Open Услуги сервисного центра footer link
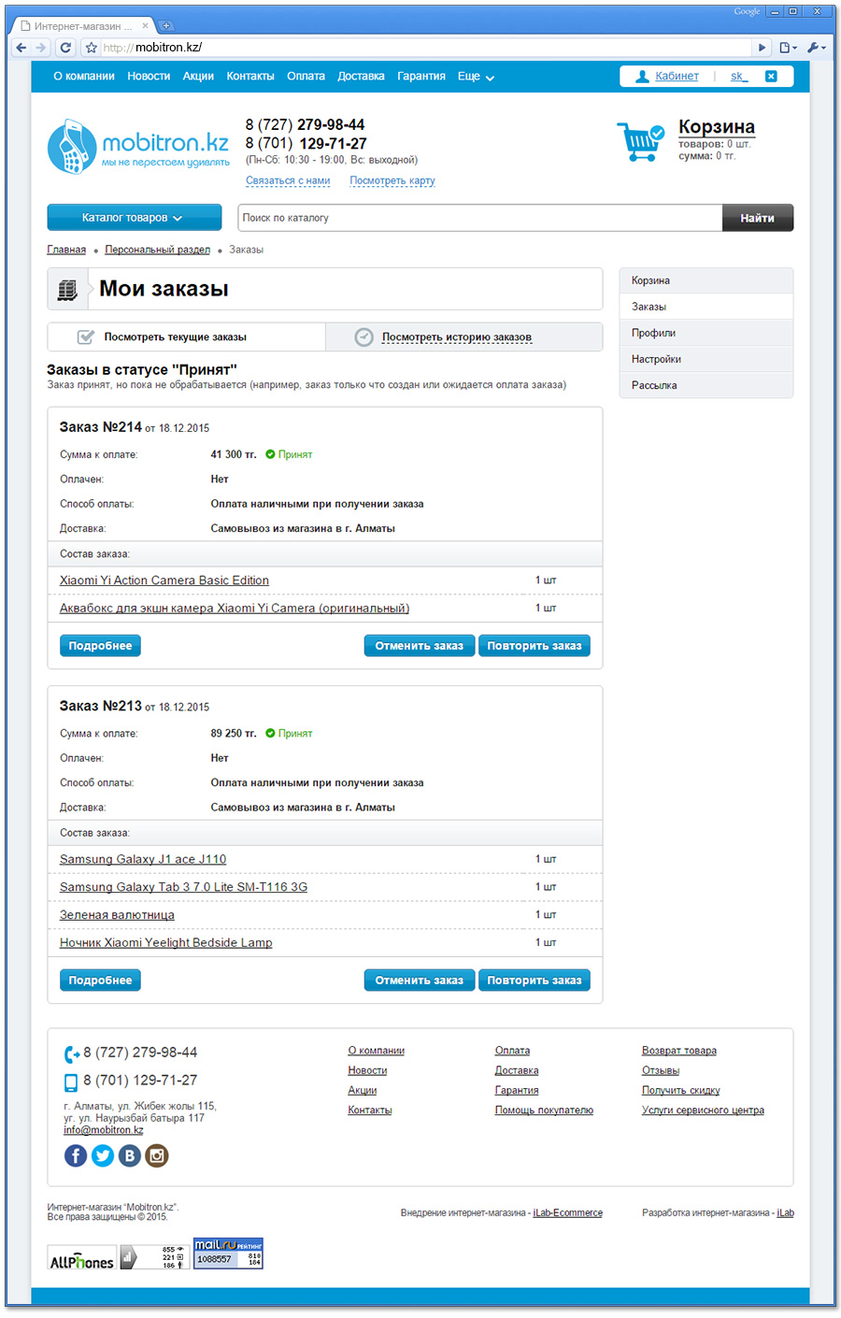Viewport: 841px width, 1318px height. pyautogui.click(x=703, y=1110)
